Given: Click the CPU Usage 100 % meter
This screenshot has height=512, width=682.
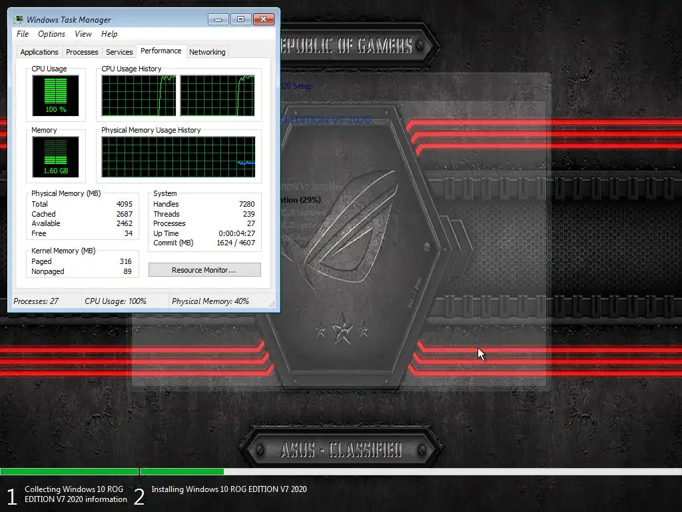Looking at the screenshot, I should (55, 95).
